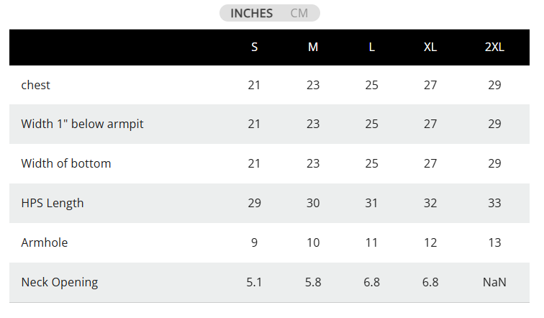Screen dimensions: 544x318
Task: Click the S size column header
Action: (254, 47)
